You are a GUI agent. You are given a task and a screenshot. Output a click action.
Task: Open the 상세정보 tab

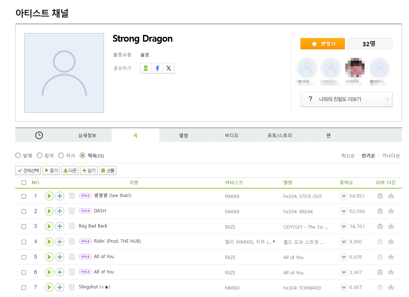(x=87, y=135)
